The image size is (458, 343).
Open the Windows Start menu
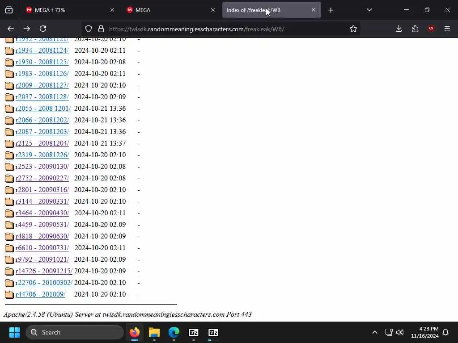[x=14, y=332]
